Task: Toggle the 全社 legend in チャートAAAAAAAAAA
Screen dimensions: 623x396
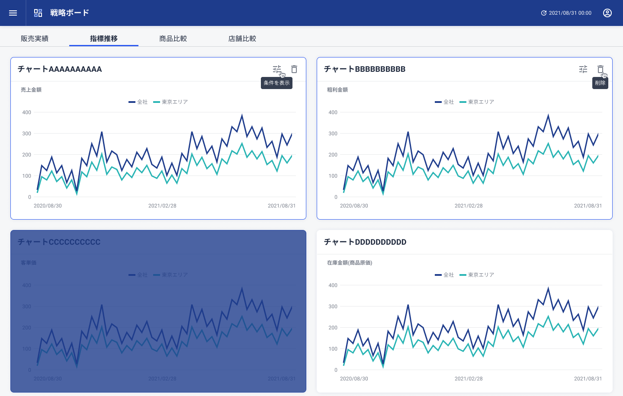Action: pos(138,102)
